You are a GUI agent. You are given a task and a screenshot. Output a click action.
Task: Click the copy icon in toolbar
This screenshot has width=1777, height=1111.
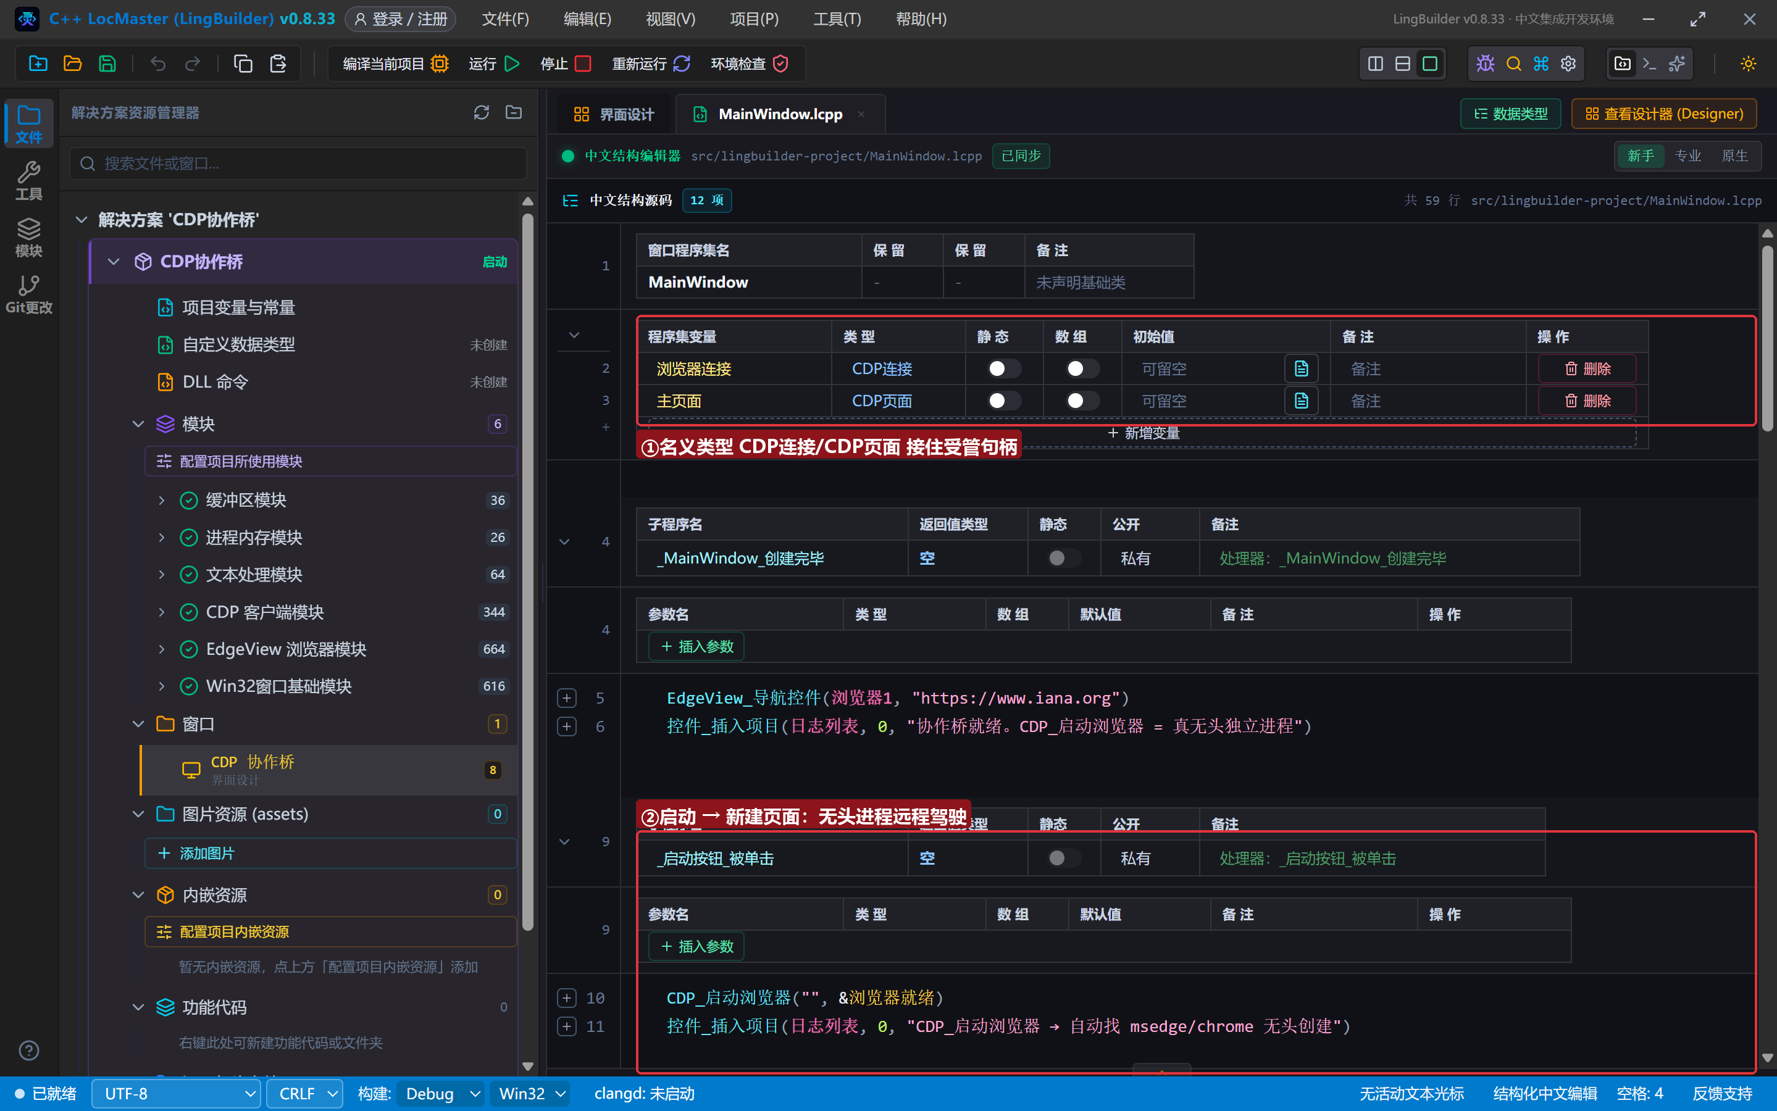243,64
